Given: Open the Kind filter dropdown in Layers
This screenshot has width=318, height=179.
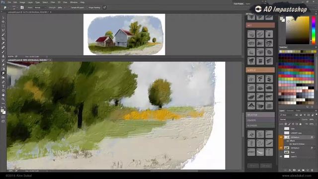Looking at the screenshot, I should 286,115.
